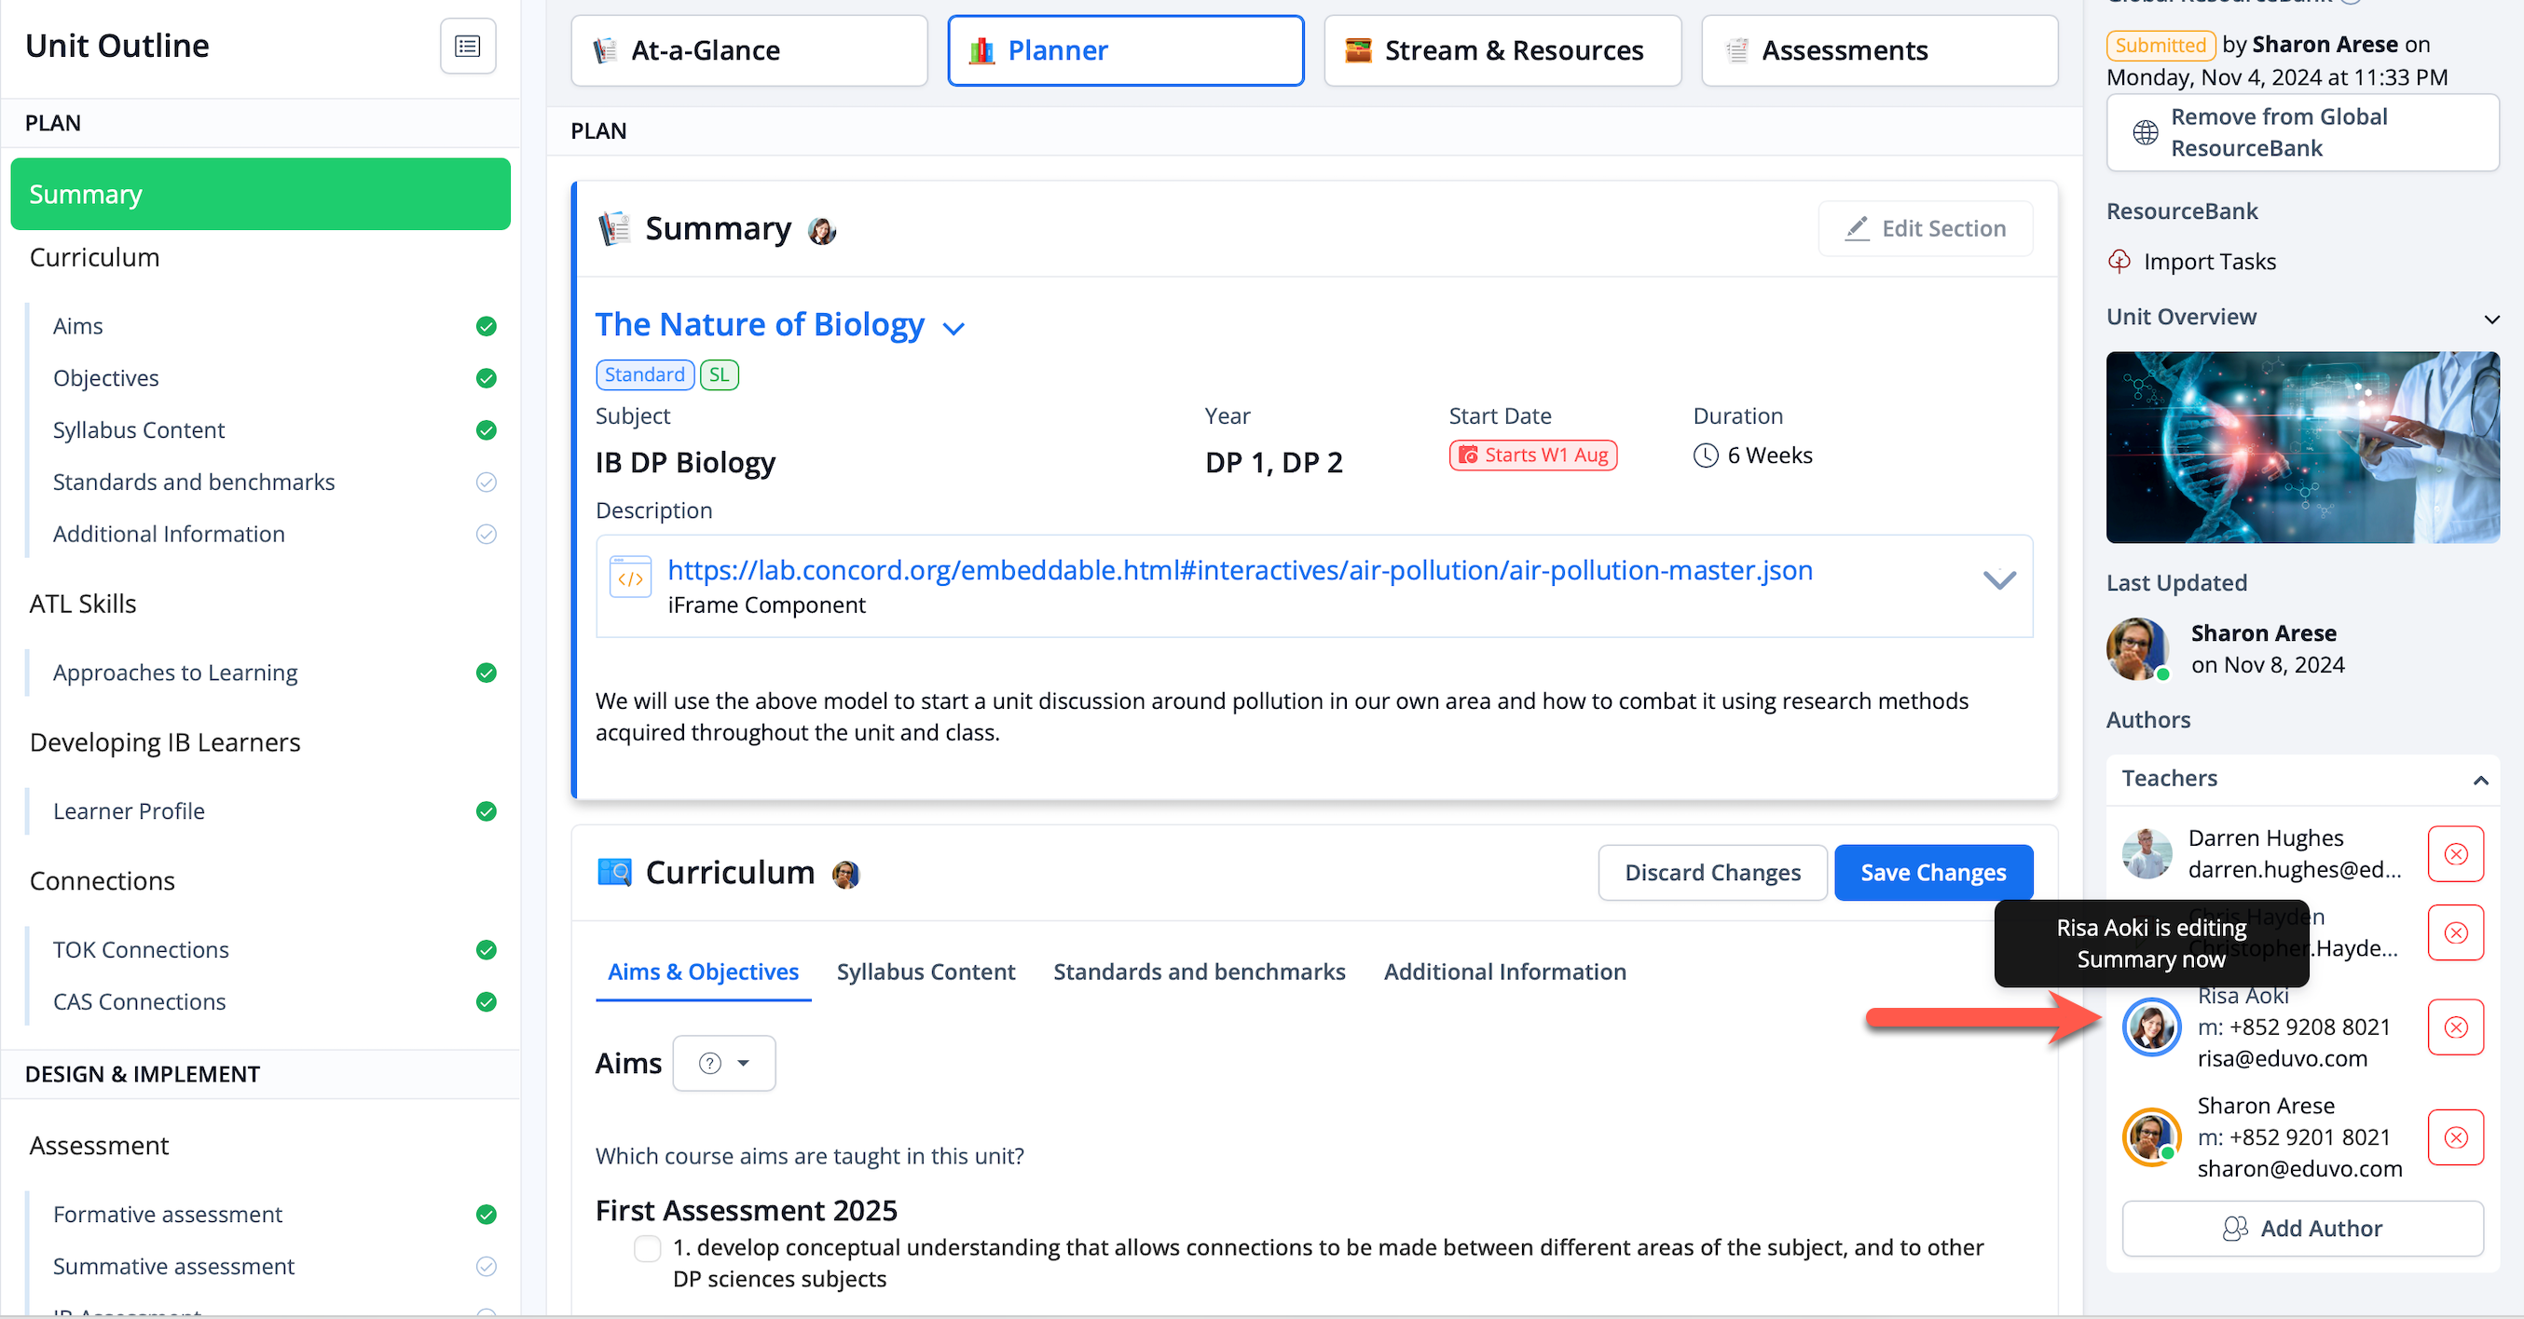
Task: Click Edit Section for Summary
Action: (x=1926, y=228)
